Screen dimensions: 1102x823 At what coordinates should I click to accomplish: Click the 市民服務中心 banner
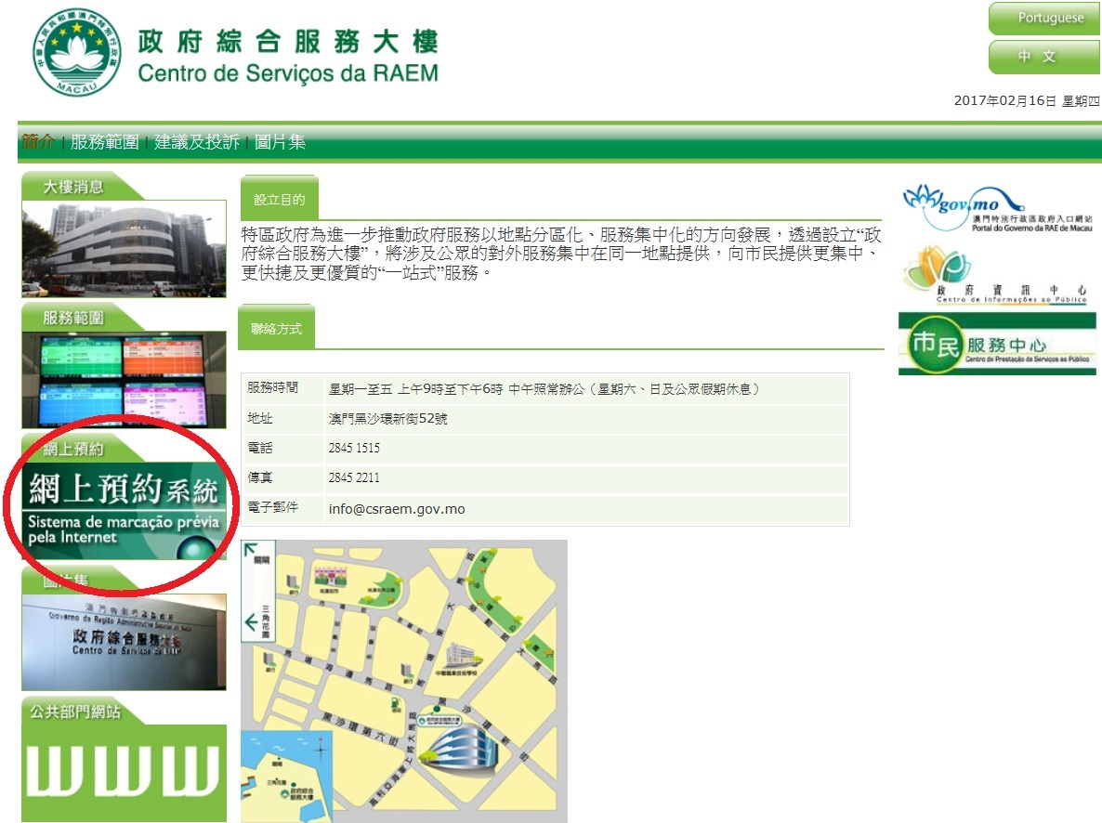pos(997,344)
